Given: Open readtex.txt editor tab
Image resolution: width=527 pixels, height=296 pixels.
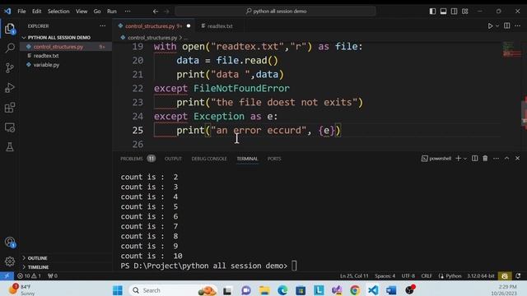Looking at the screenshot, I should pos(217,25).
